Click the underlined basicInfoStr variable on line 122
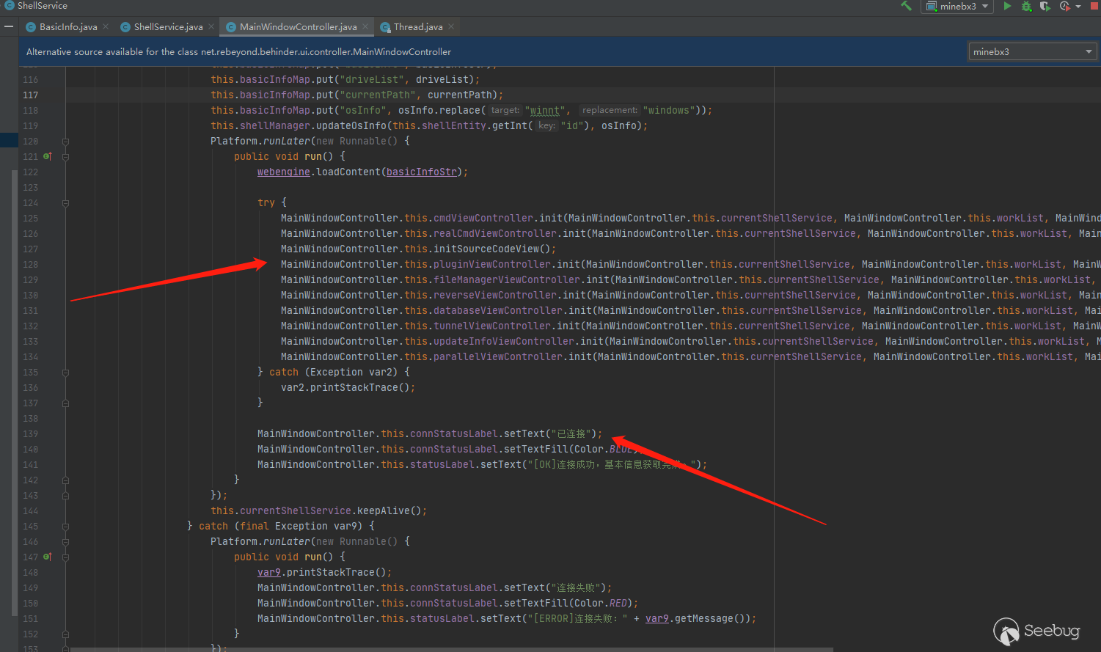This screenshot has height=652, width=1101. coord(422,172)
